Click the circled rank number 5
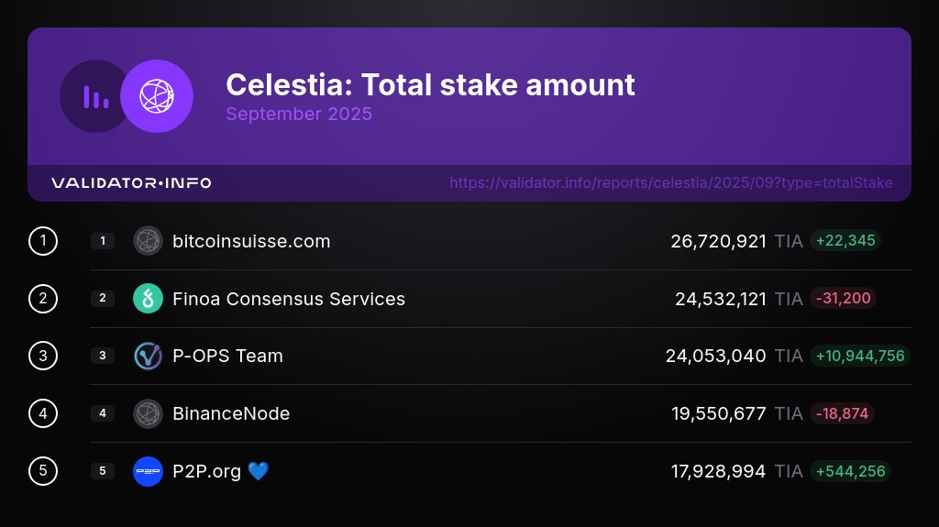This screenshot has width=939, height=527. 43,471
